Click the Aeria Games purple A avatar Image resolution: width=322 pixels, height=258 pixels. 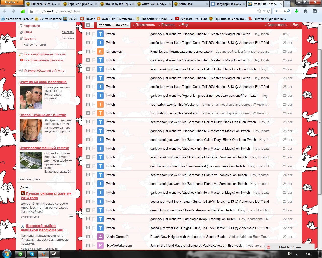pyautogui.click(x=100, y=237)
